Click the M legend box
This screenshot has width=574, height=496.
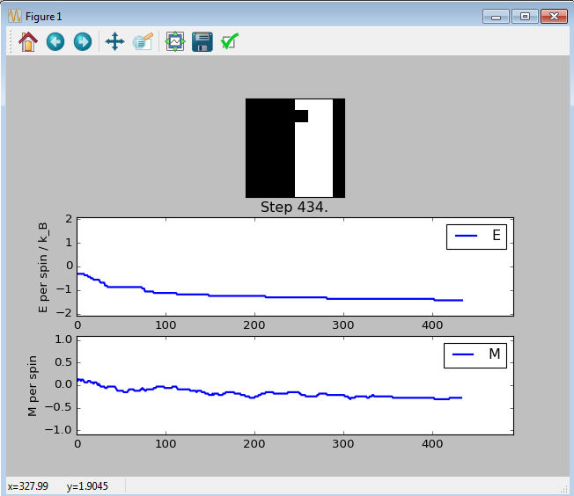(x=475, y=355)
